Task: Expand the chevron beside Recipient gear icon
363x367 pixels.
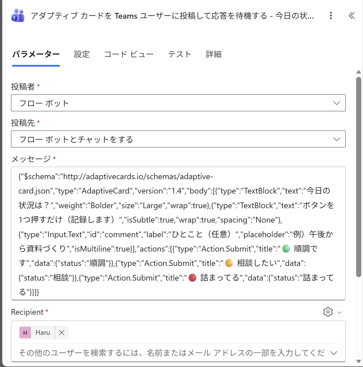Action: 339,312
